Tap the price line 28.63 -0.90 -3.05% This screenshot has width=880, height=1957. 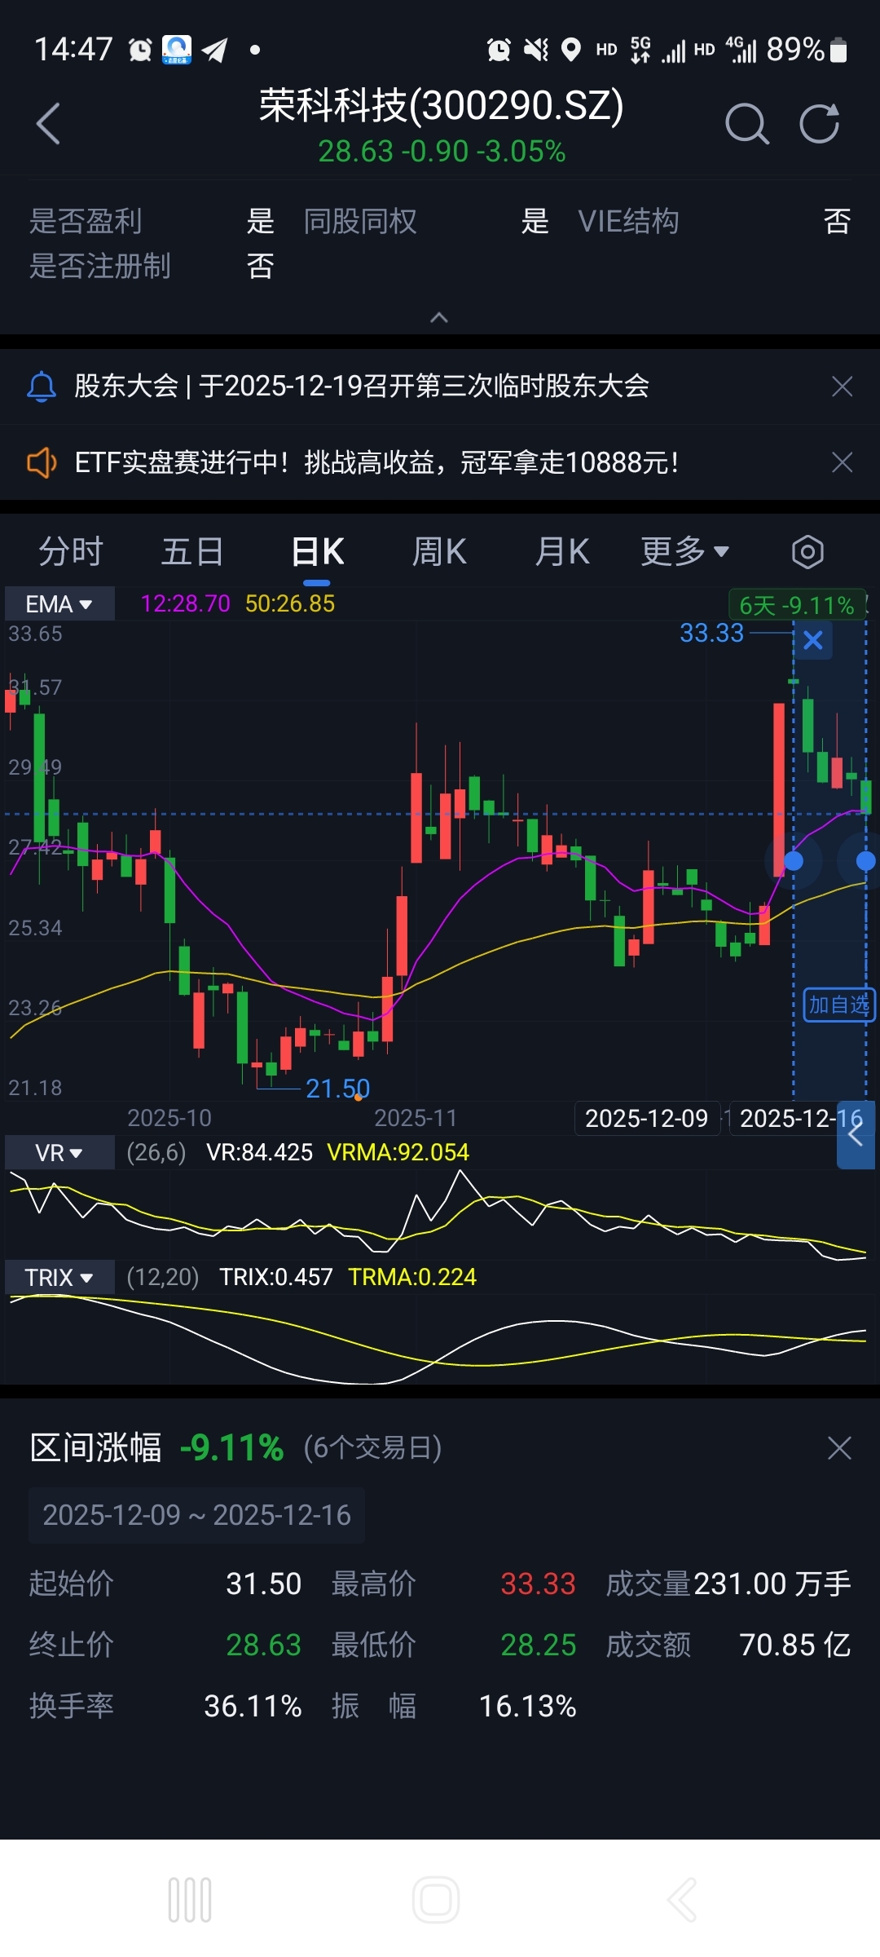(442, 152)
